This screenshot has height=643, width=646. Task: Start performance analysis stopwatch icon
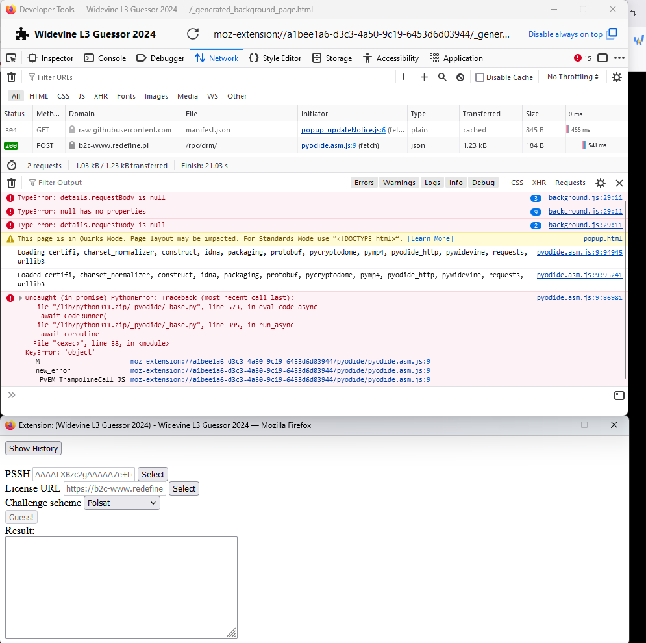(12, 165)
